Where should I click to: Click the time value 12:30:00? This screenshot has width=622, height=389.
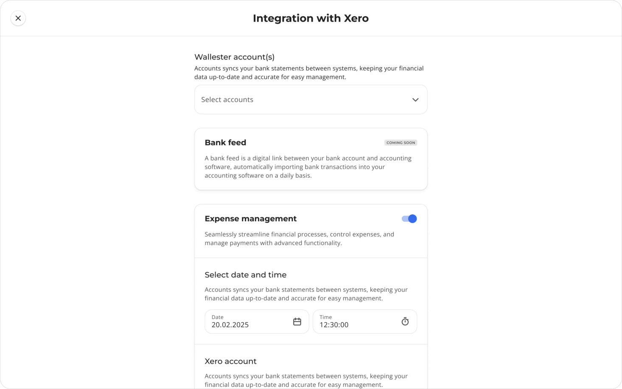pos(334,325)
